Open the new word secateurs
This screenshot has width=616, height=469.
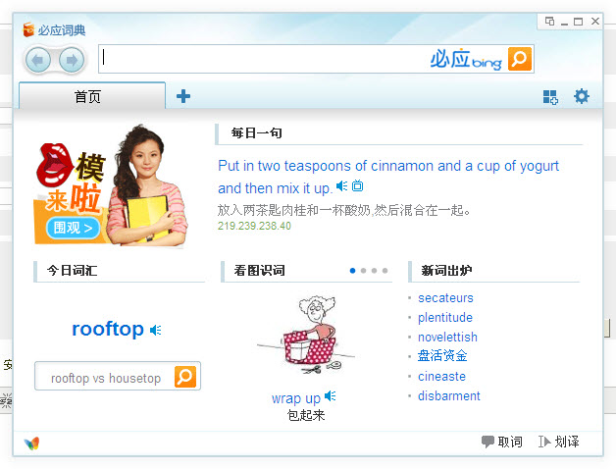pos(445,298)
